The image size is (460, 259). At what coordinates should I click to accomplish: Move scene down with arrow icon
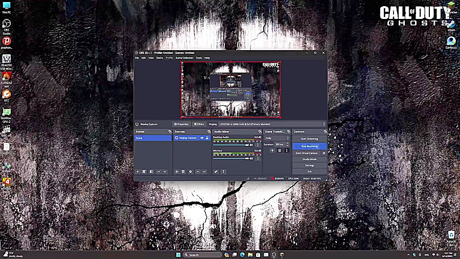pos(165,171)
